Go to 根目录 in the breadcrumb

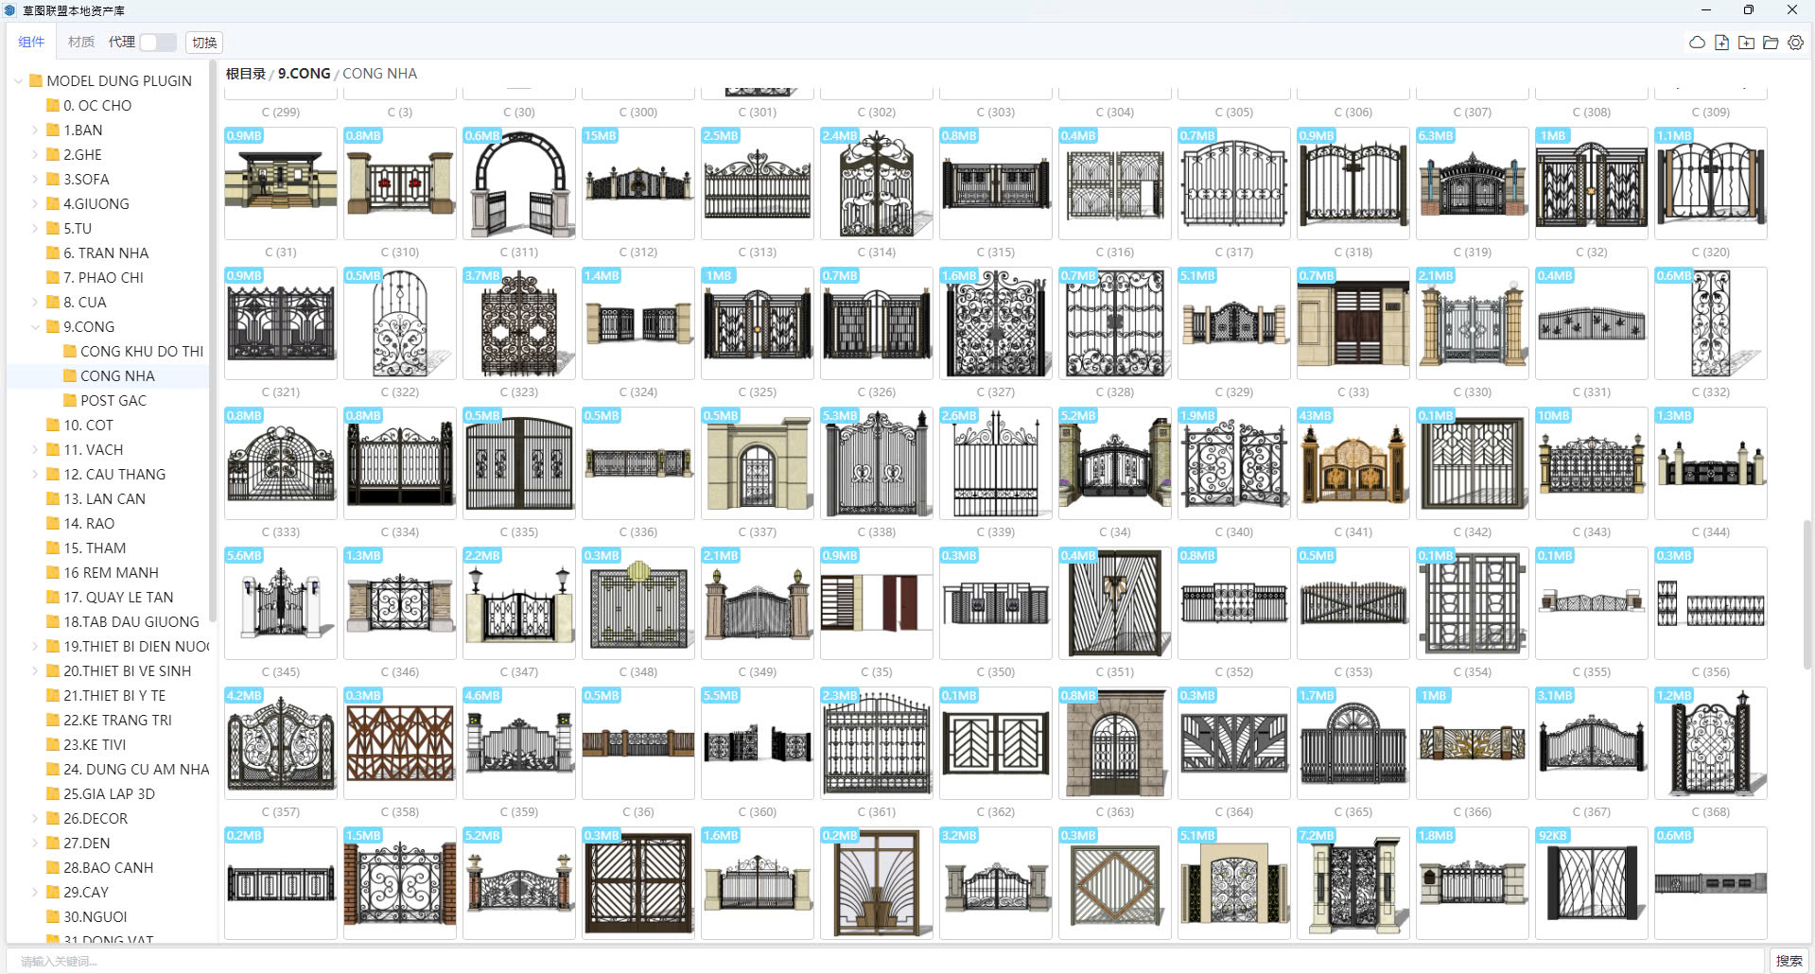[x=245, y=74]
